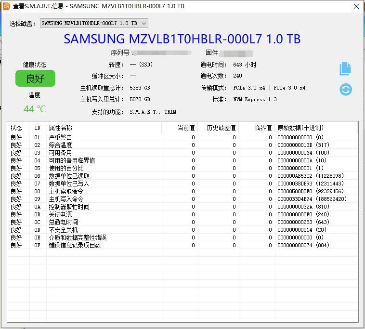Click raw value 0000B3D4B94 (188566420)
The image size is (365, 329).
(312, 199)
